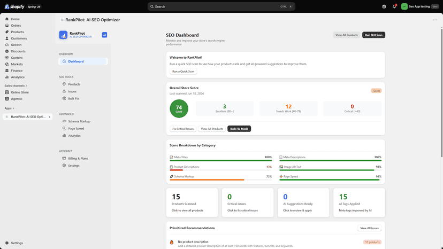This screenshot has height=249, width=443.
Task: Click the Shopify logo
Action: (14, 6)
